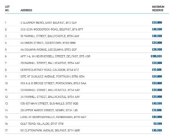Select 103 A & B Bridge Street, Portadown
The image size is (171, 137).
tap(53, 83)
